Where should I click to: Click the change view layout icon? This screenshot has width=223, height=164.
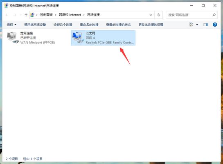click(x=191, y=25)
